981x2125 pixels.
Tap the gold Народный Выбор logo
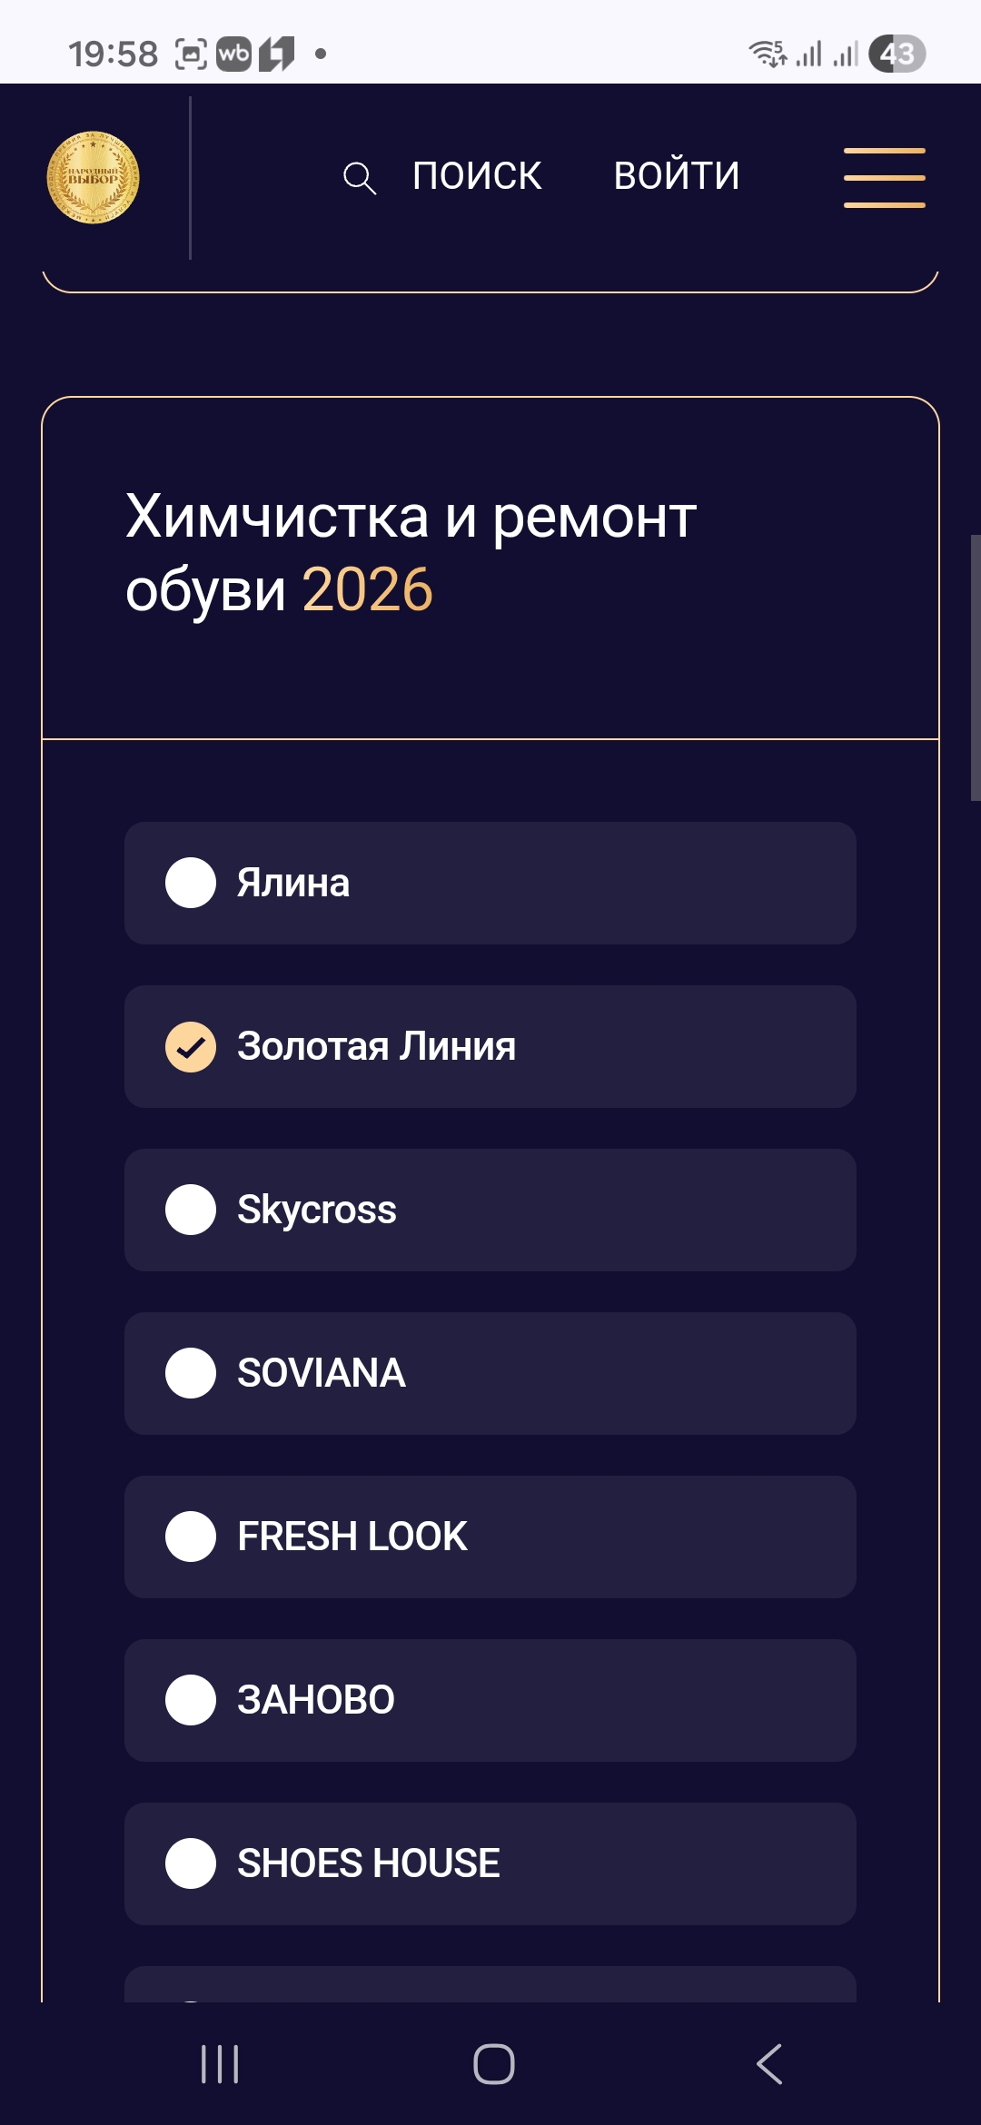click(x=93, y=177)
